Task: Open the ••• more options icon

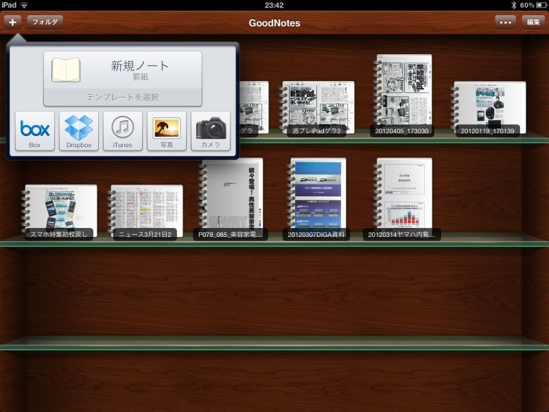Action: pyautogui.click(x=506, y=22)
